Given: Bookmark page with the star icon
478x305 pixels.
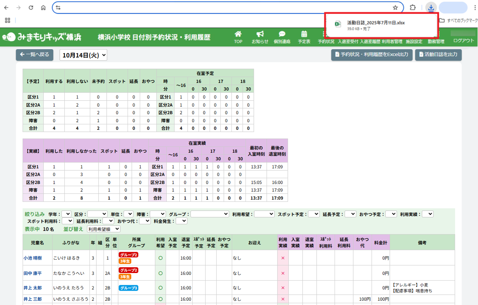Looking at the screenshot, I should click(x=395, y=8).
